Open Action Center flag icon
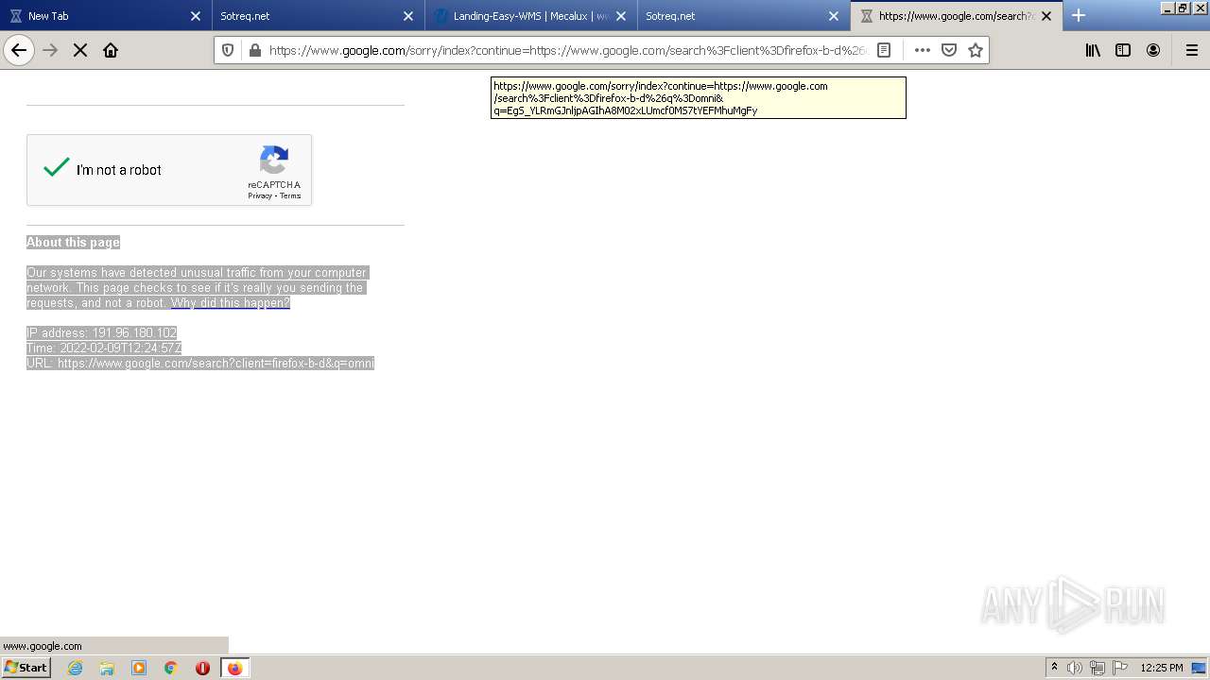Image resolution: width=1210 pixels, height=680 pixels. (1120, 668)
